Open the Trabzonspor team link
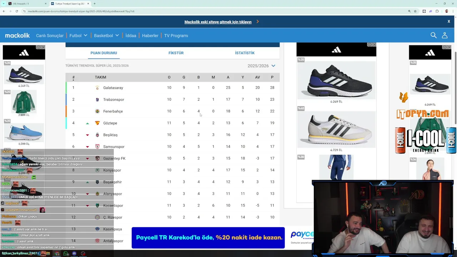The image size is (457, 257). point(114,100)
